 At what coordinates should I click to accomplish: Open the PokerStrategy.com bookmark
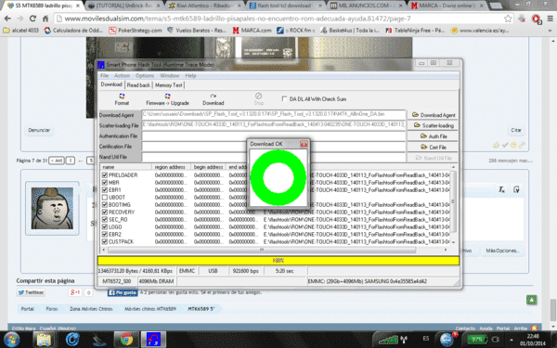136,31
